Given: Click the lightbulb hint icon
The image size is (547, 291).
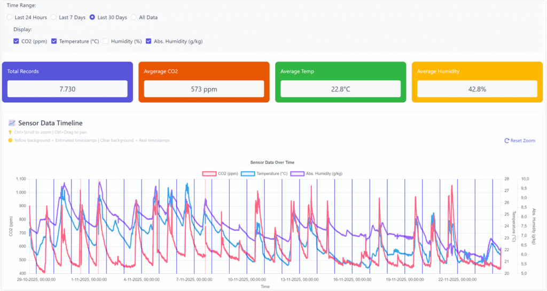Looking at the screenshot, I should (x=10, y=132).
